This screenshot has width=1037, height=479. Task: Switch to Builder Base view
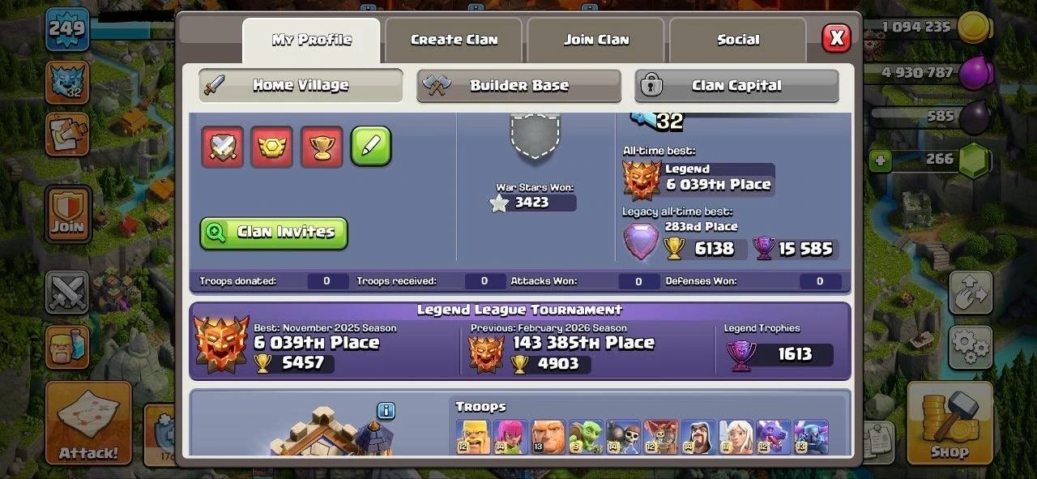[x=518, y=86]
